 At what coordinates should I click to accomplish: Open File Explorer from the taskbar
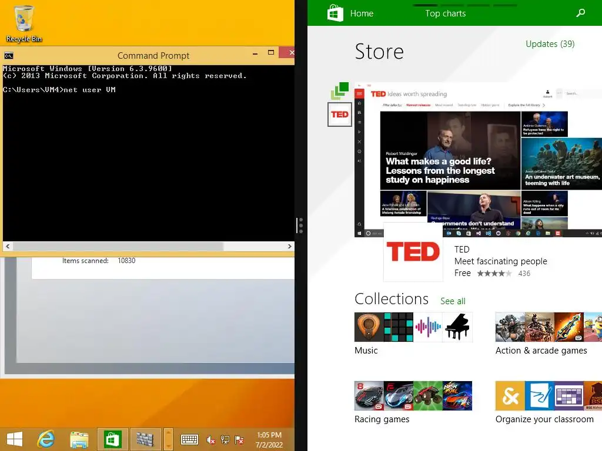pos(79,439)
